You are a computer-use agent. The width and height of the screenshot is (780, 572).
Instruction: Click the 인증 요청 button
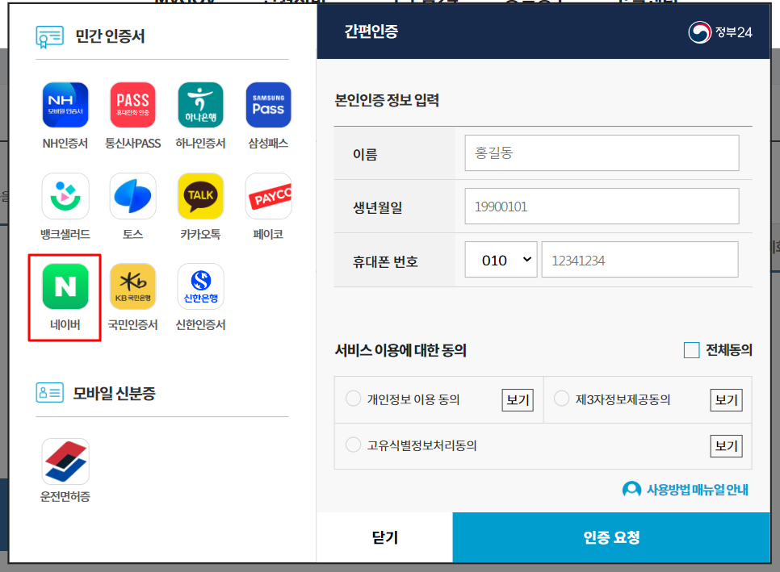pos(611,537)
